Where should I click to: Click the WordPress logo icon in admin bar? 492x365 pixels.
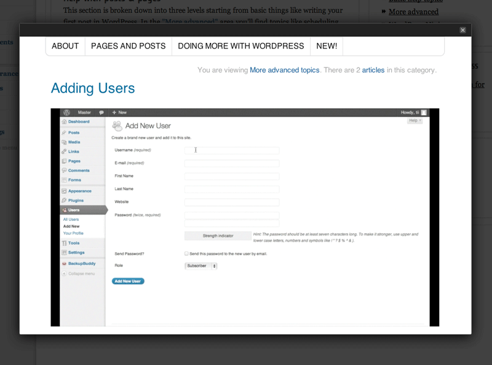pos(66,112)
